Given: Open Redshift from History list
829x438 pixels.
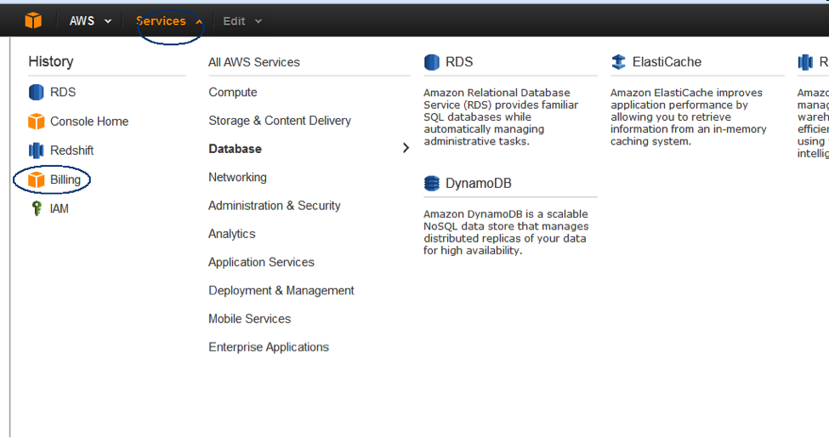Looking at the screenshot, I should pos(72,151).
